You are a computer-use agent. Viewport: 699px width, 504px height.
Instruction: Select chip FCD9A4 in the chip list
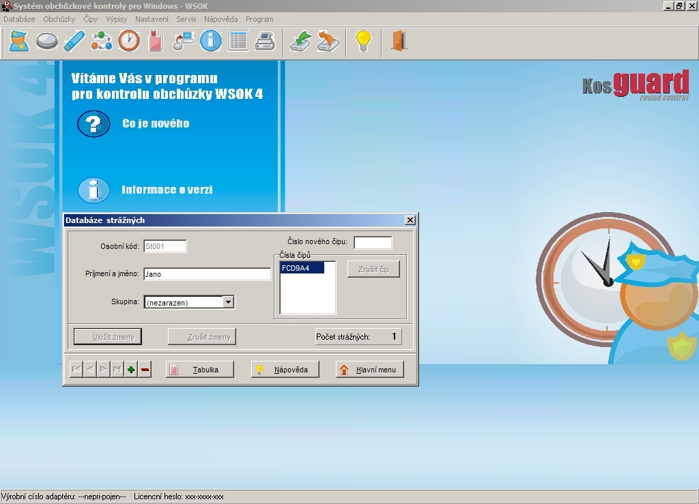coord(302,269)
